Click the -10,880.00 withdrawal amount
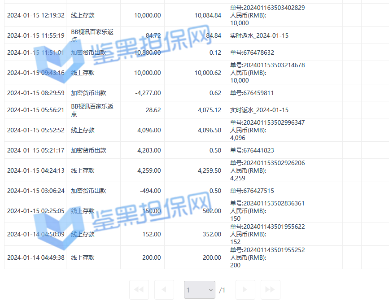Screen dimensions: 389x301 pos(148,52)
